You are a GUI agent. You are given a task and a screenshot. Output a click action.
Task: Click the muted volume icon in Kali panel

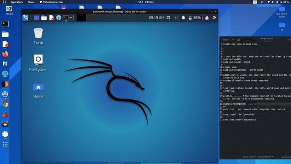tap(176, 18)
